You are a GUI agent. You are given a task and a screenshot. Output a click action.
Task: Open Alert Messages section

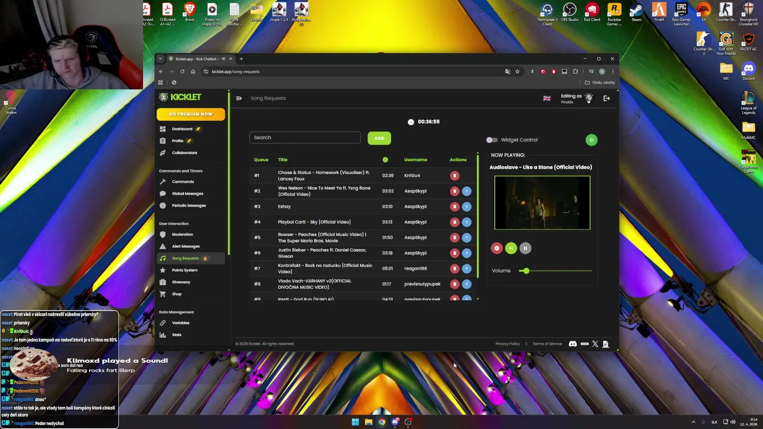pos(185,246)
